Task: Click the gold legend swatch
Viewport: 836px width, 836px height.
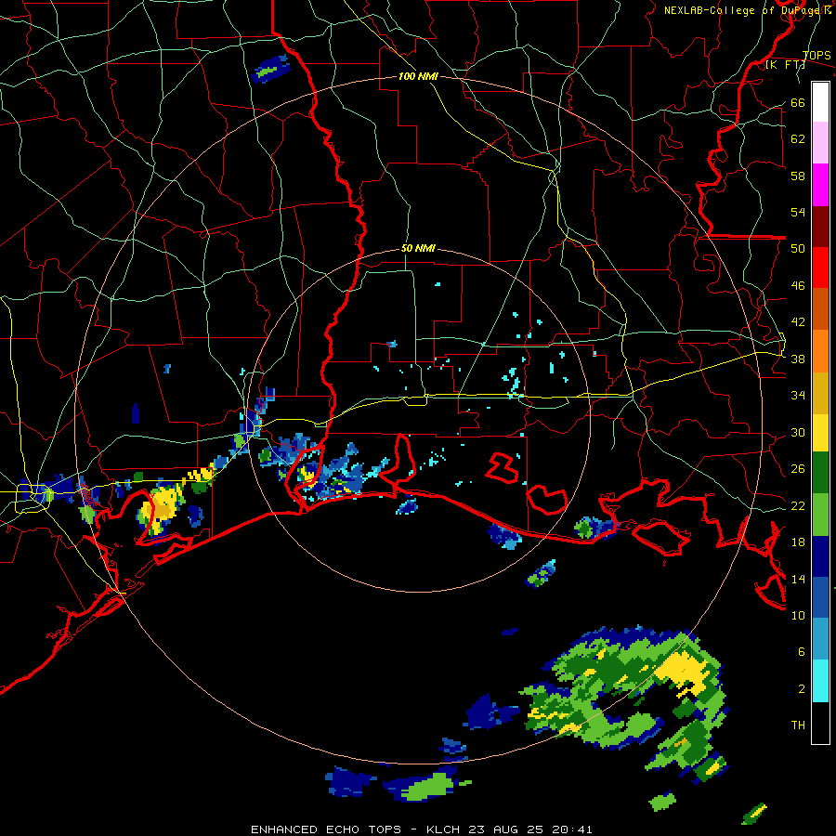Action: [x=820, y=393]
